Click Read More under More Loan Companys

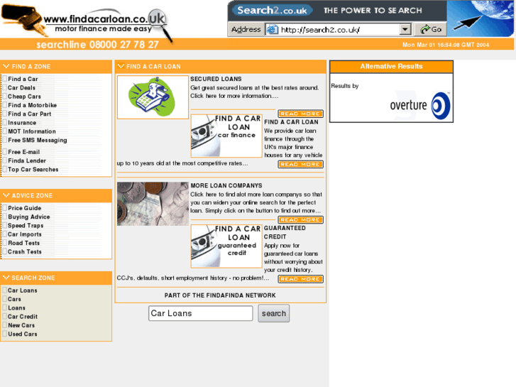click(x=300, y=219)
